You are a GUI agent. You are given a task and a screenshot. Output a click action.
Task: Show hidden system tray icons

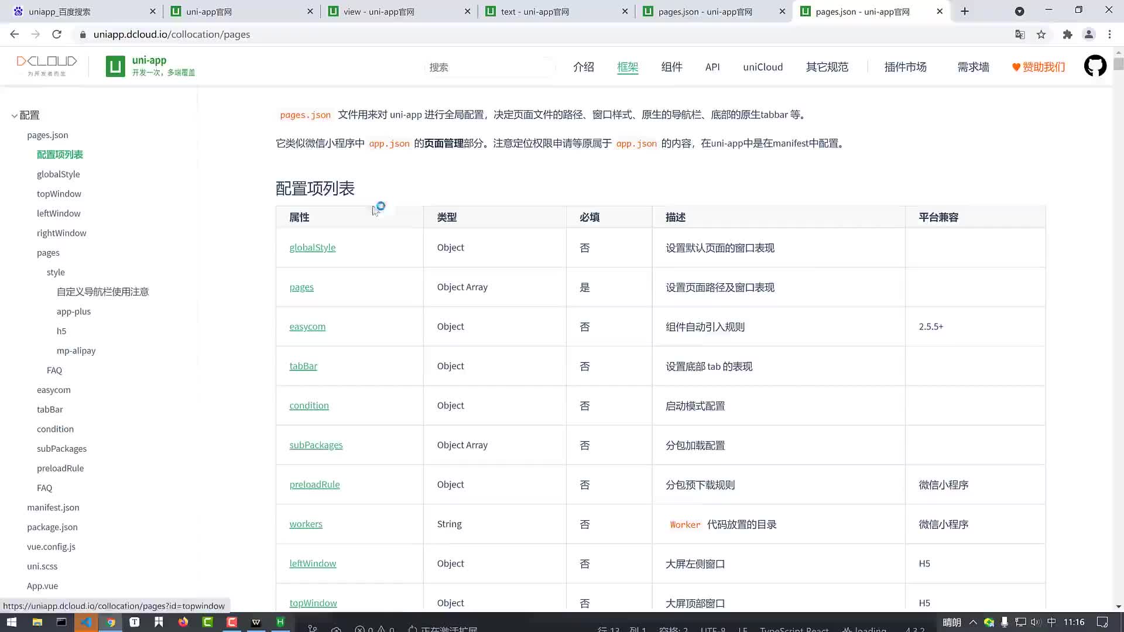[x=973, y=622]
